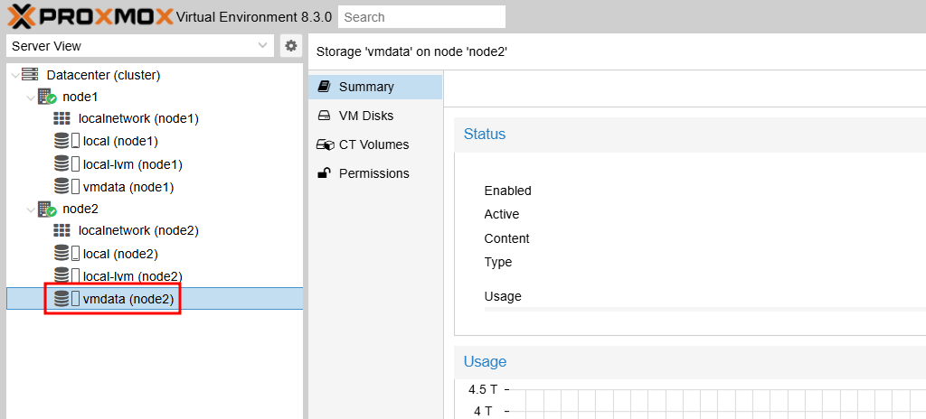Click the Content status label
Viewport: 926px width, 419px height.
click(506, 238)
